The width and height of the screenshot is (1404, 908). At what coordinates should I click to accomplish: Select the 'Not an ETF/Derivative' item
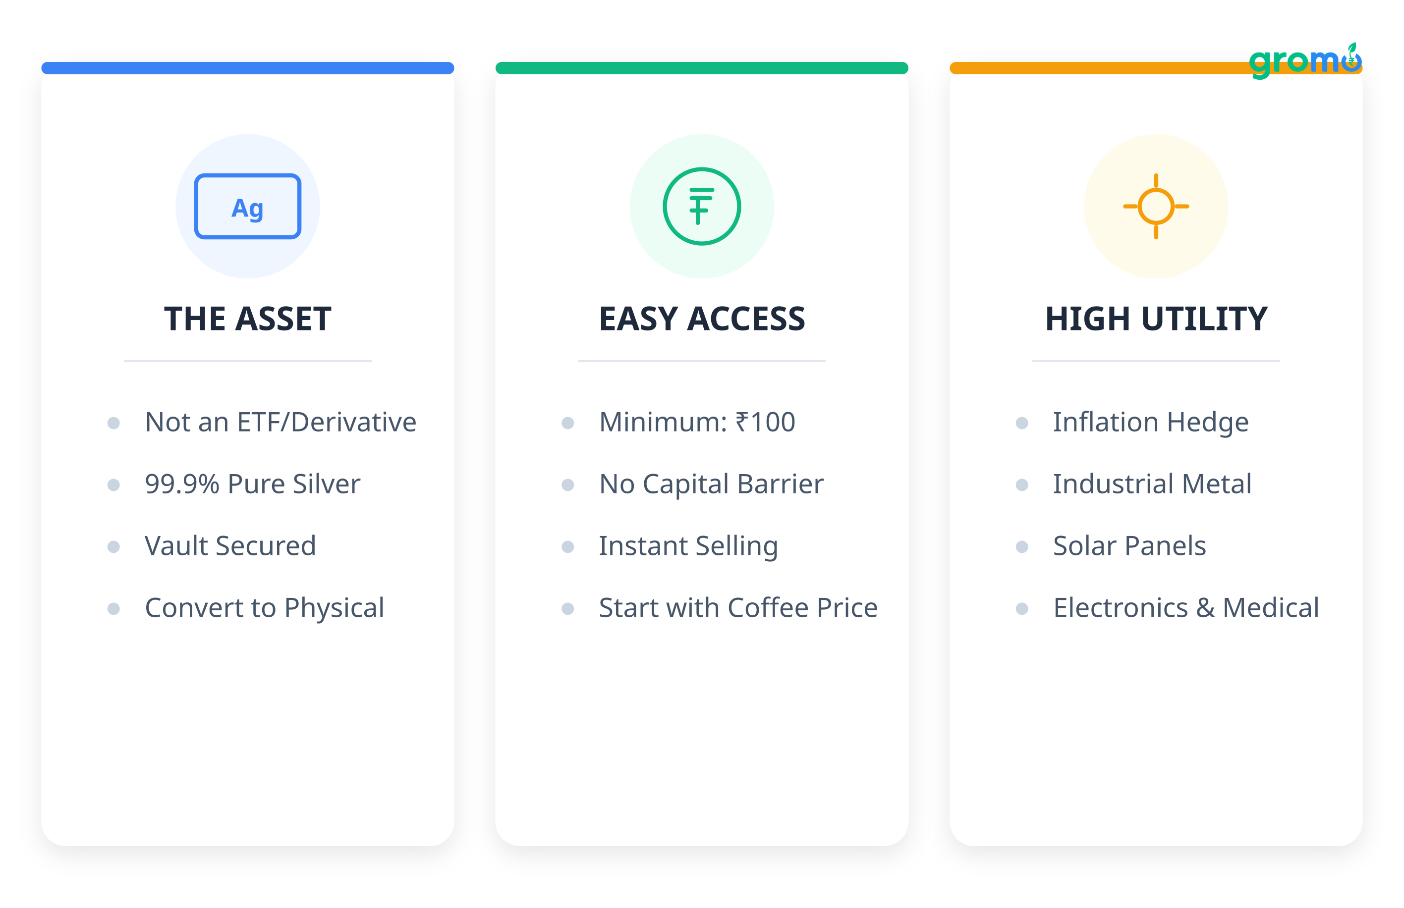(280, 422)
